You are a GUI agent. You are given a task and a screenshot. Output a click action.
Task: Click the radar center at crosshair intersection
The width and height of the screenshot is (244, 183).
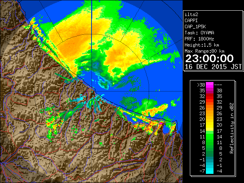pyautogui.click(x=92, y=91)
